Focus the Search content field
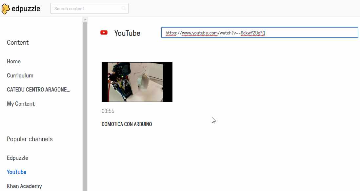360x191 pixels. (x=89, y=8)
